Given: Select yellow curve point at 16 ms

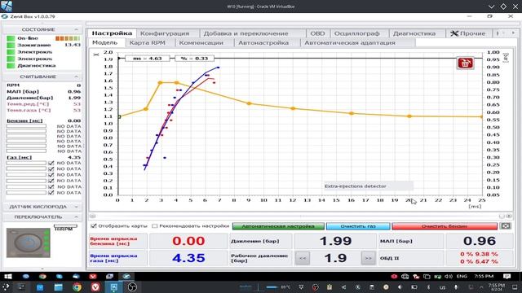Looking at the screenshot, I should (x=351, y=113).
